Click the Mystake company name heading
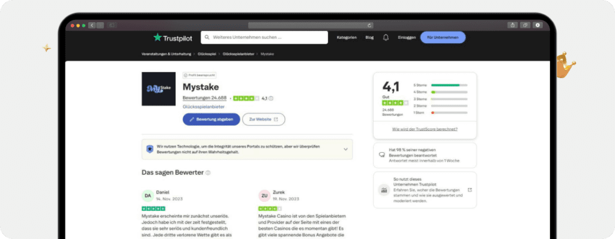The width and height of the screenshot is (615, 239). pyautogui.click(x=201, y=87)
